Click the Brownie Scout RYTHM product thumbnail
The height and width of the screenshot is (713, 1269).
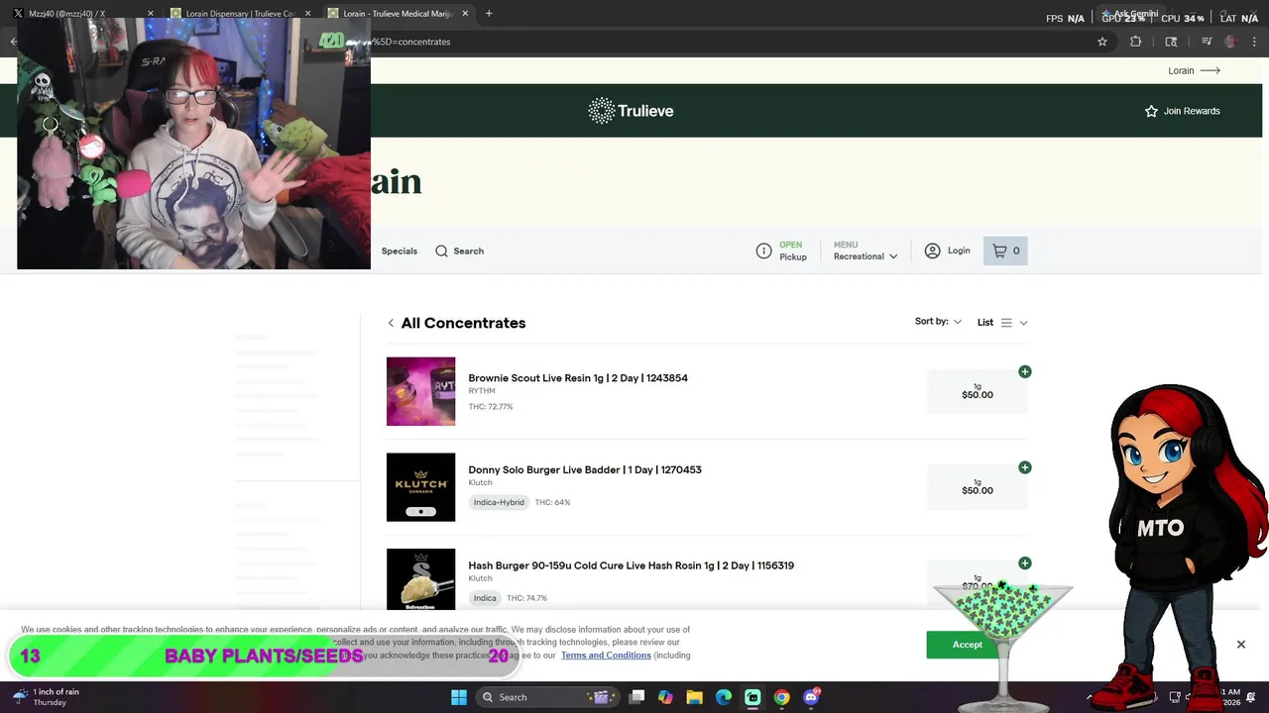(420, 391)
